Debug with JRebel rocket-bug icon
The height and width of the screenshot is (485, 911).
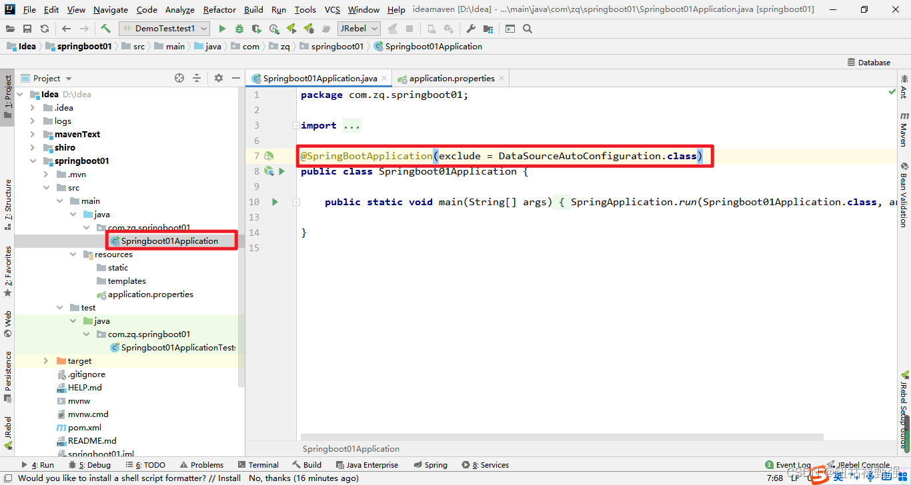coord(309,29)
